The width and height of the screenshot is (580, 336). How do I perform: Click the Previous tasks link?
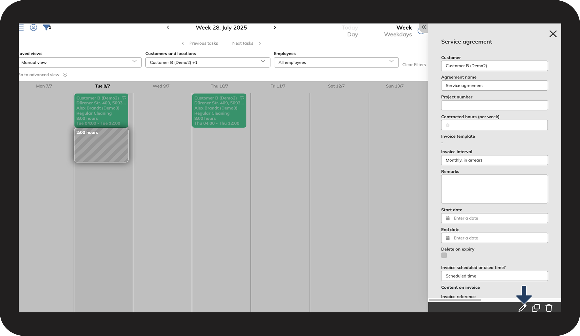(x=204, y=43)
